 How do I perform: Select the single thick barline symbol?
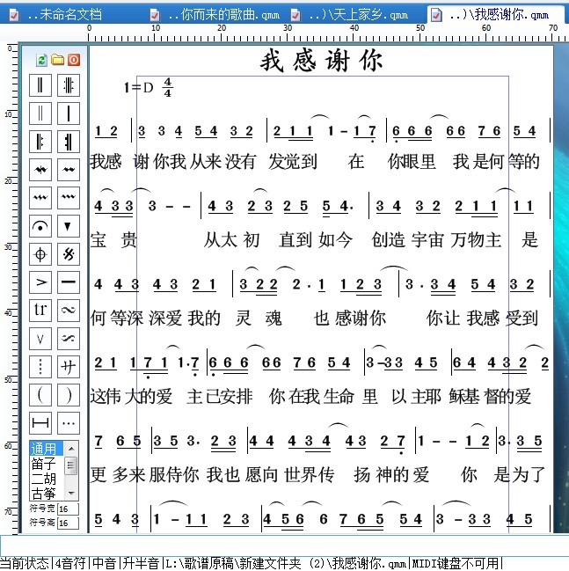[69, 113]
